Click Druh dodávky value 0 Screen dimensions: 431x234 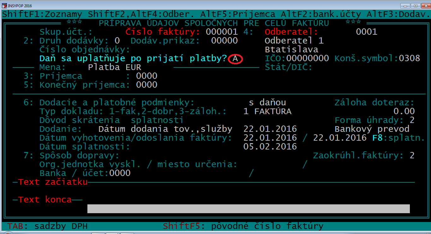[x=117, y=41]
